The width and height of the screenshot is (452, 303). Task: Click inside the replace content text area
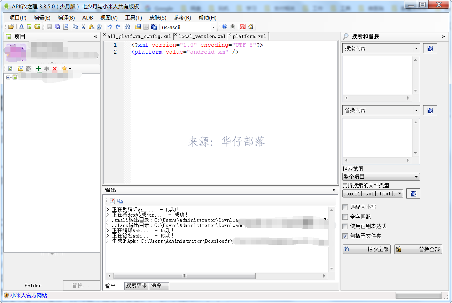pos(377,138)
